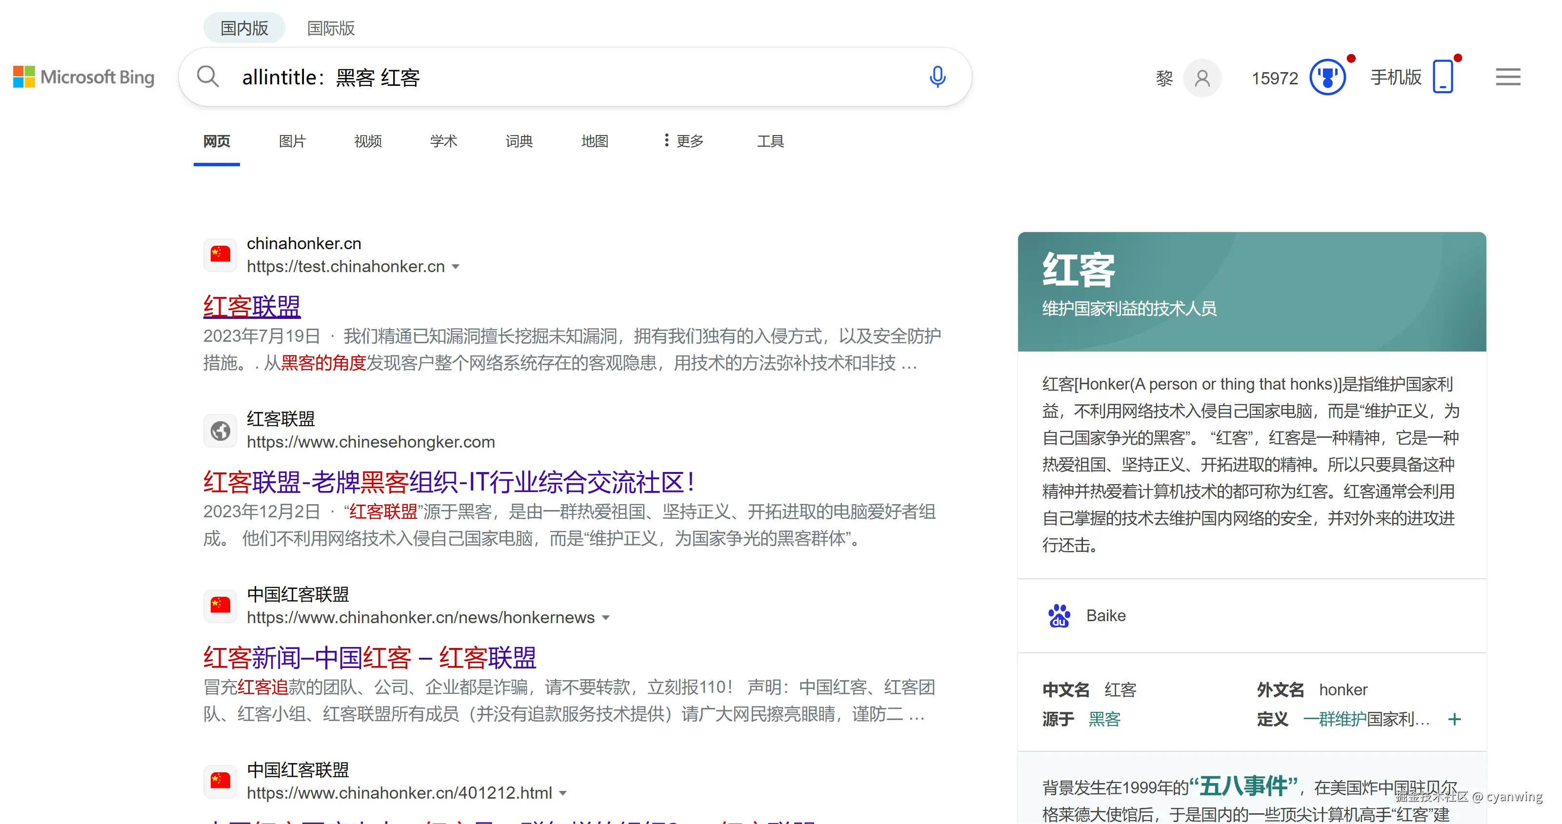The image size is (1562, 824).
Task: Open the 图片 results tab
Action: coord(292,141)
